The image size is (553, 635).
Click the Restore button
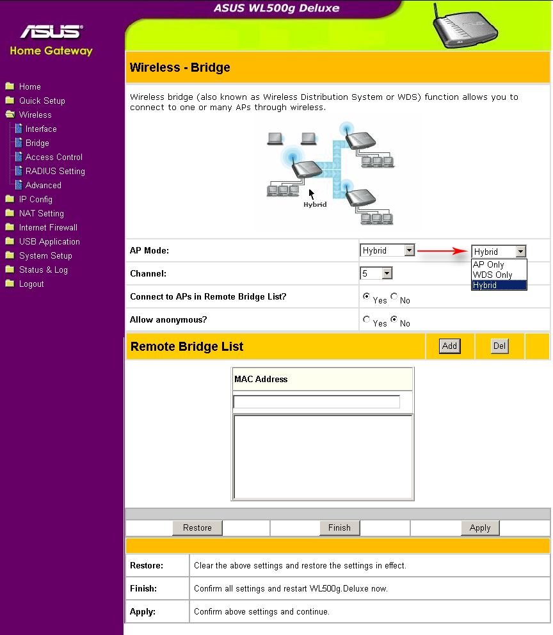coord(197,527)
